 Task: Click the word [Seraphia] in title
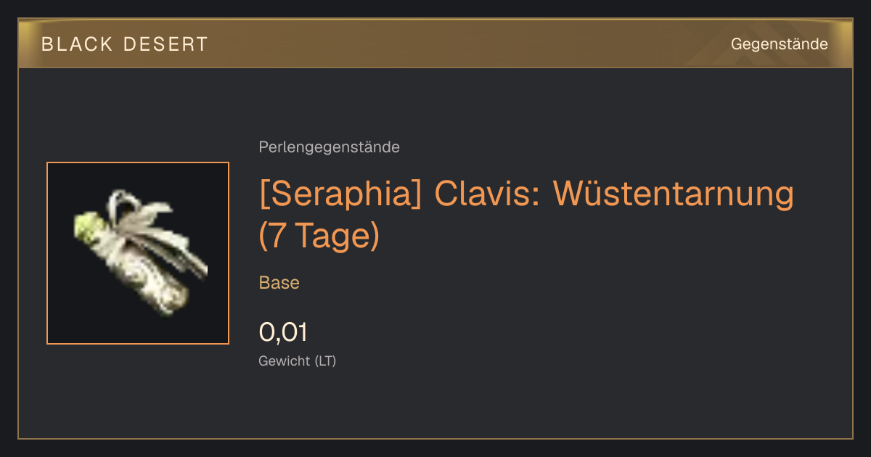[x=340, y=194]
